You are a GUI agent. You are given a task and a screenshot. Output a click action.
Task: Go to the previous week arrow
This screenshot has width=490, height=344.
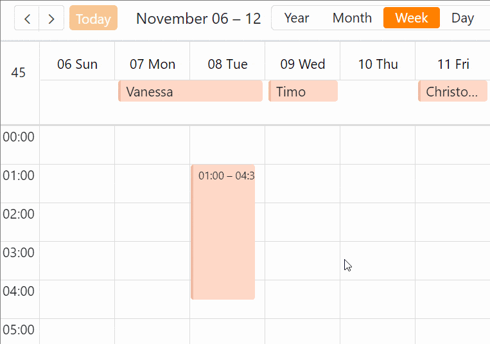tap(27, 19)
